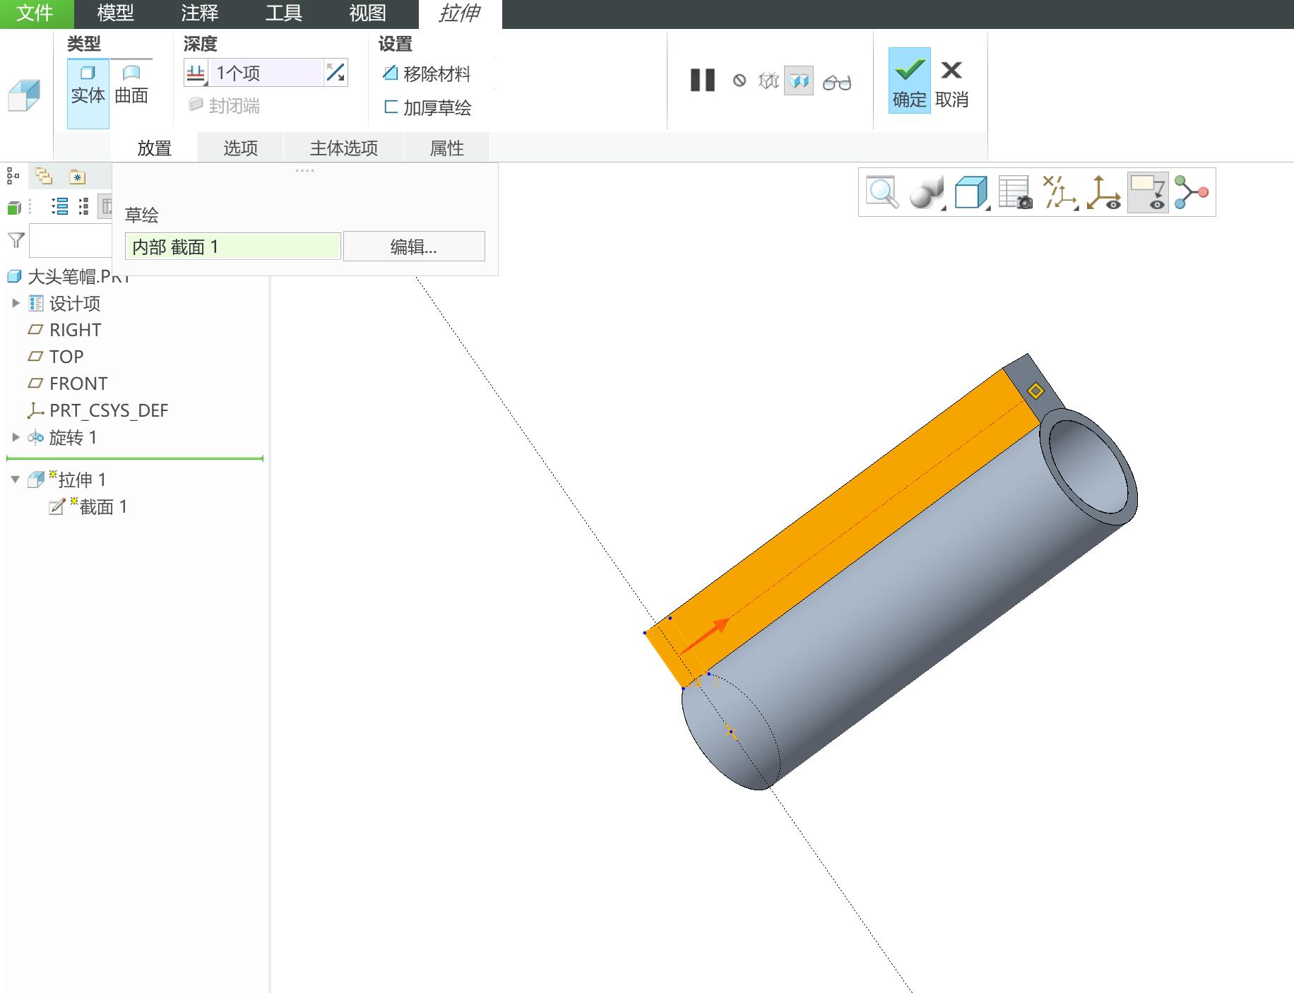This screenshot has width=1294, height=993.
Task: Toggle the glasses verify-preview icon
Action: pos(837,82)
